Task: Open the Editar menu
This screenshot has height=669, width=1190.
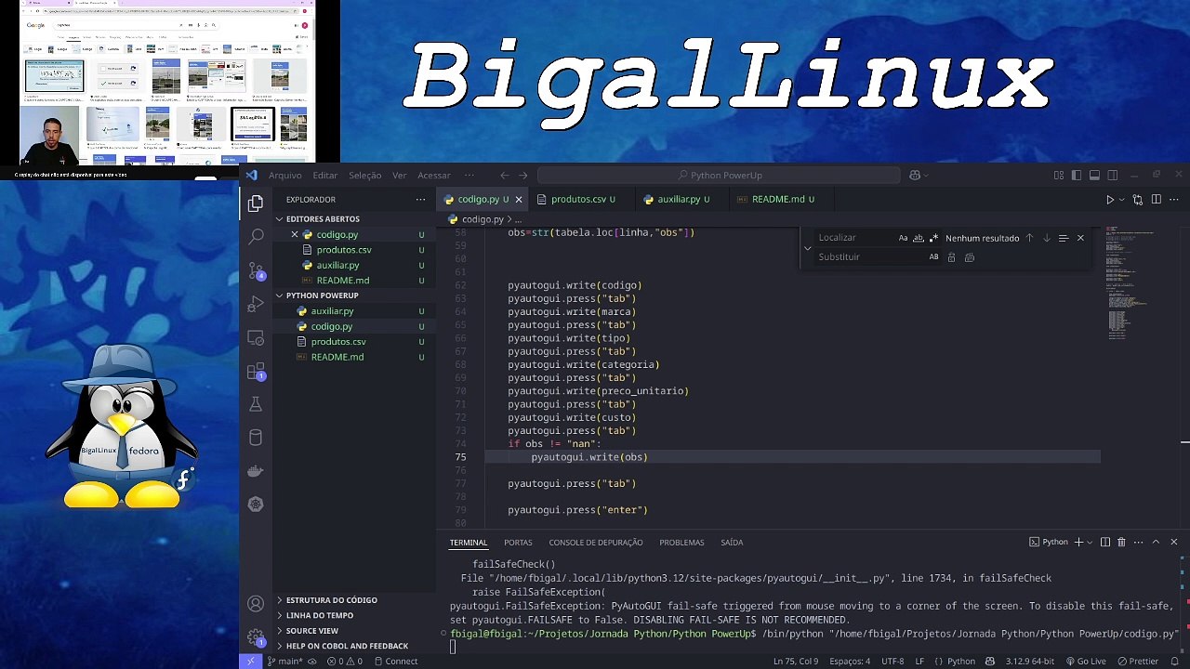Action: pyautogui.click(x=324, y=175)
